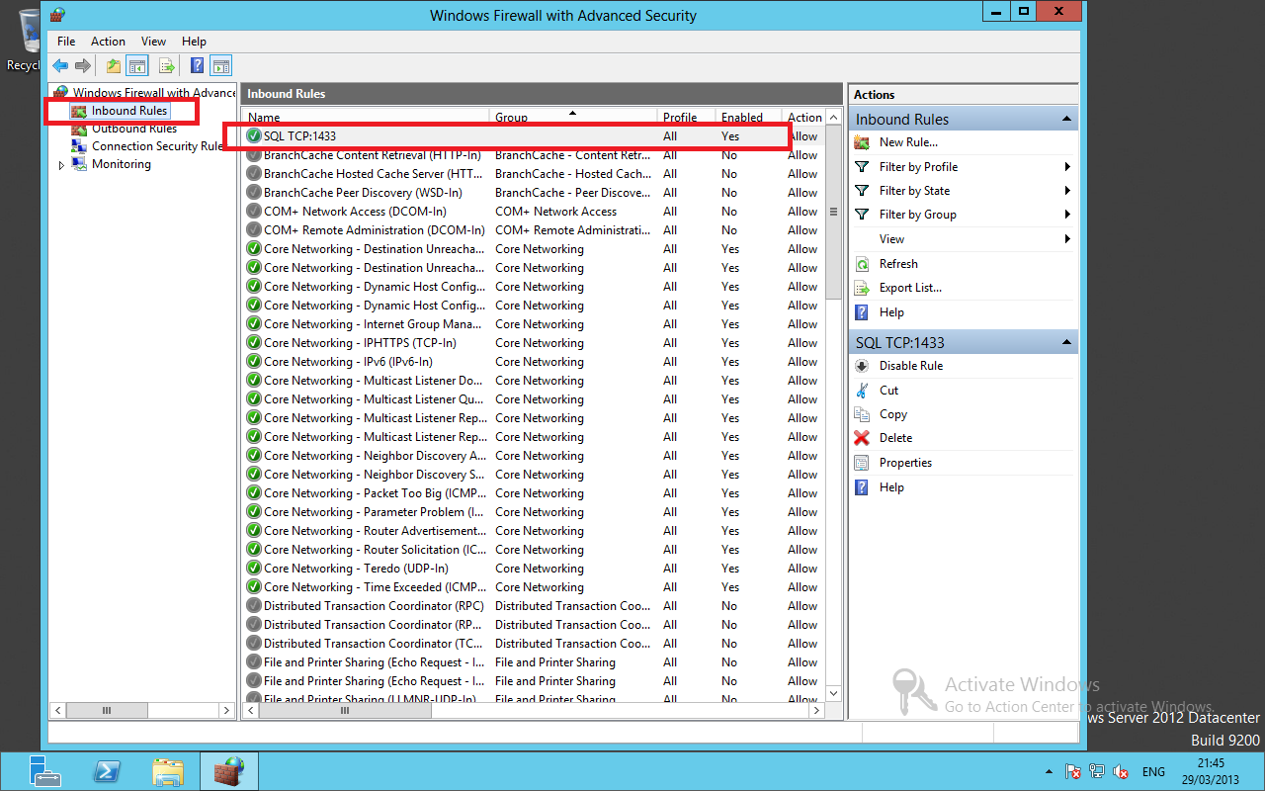Select Connection Security Rules in the tree
1265x791 pixels.
click(x=158, y=146)
